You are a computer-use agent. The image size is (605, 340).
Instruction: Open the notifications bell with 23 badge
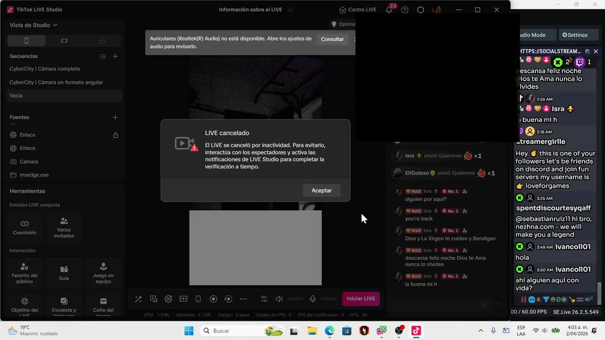point(389,9)
